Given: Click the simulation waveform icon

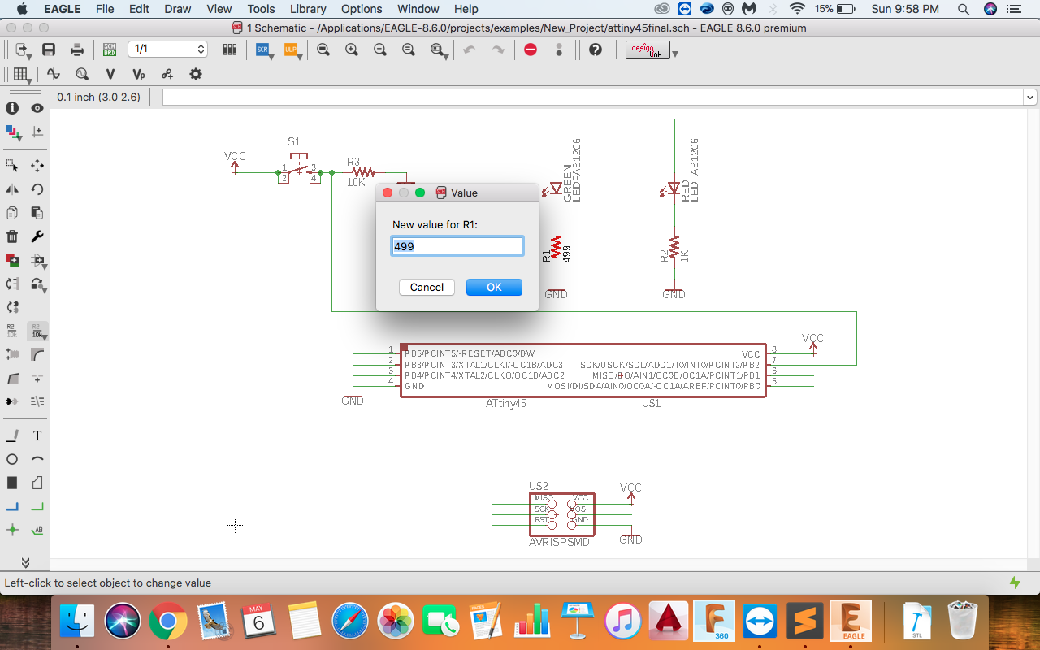Looking at the screenshot, I should [x=54, y=74].
